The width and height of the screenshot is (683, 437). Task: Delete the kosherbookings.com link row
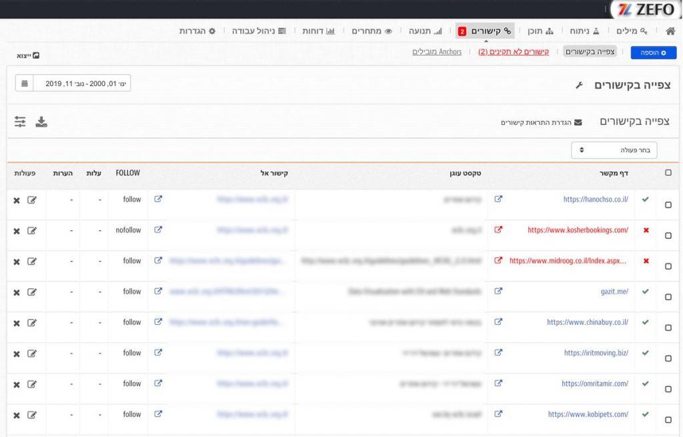click(x=17, y=231)
